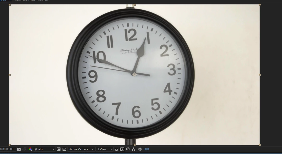The height and width of the screenshot is (154, 282).
Task: Toggle Pixel Aspect Ratio Correction icon
Action: pyautogui.click(x=116, y=149)
